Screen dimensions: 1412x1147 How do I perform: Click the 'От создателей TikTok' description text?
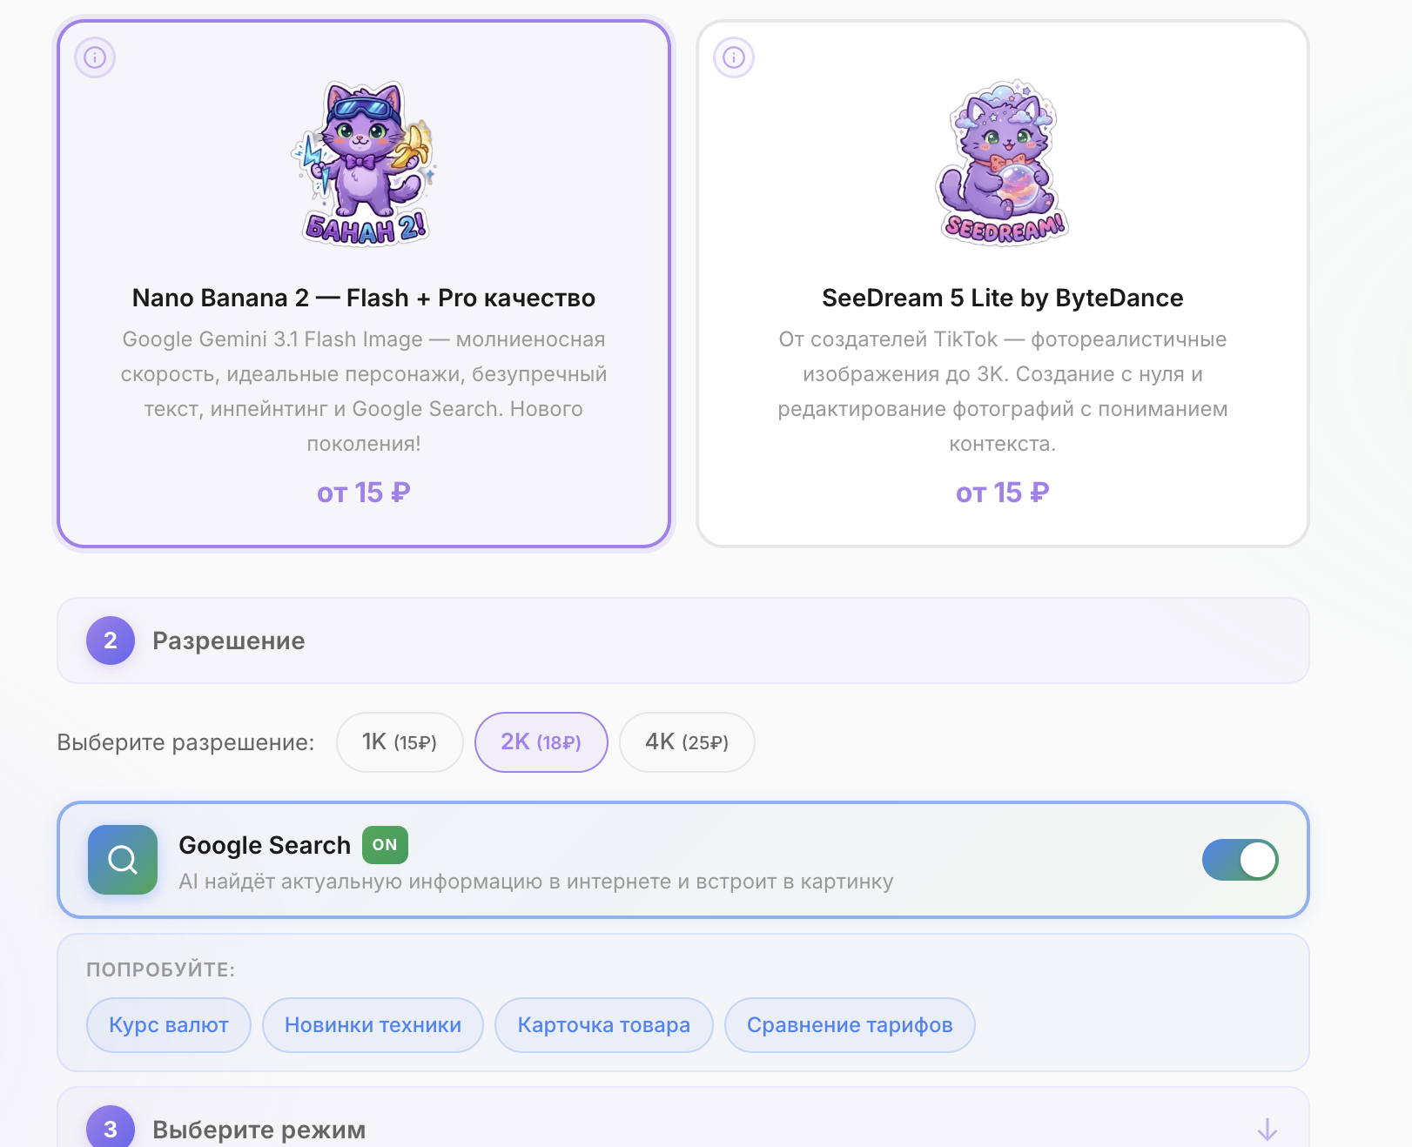(x=1003, y=392)
